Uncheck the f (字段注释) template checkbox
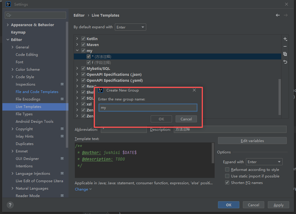This screenshot has width=296, height=214. pyautogui.click(x=89, y=62)
